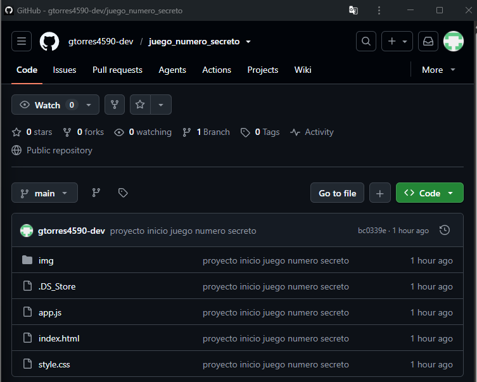This screenshot has width=477, height=382.
Task: Open the Wiki tab
Action: tap(303, 70)
